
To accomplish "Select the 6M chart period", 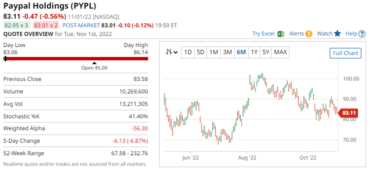I will pyautogui.click(x=241, y=52).
